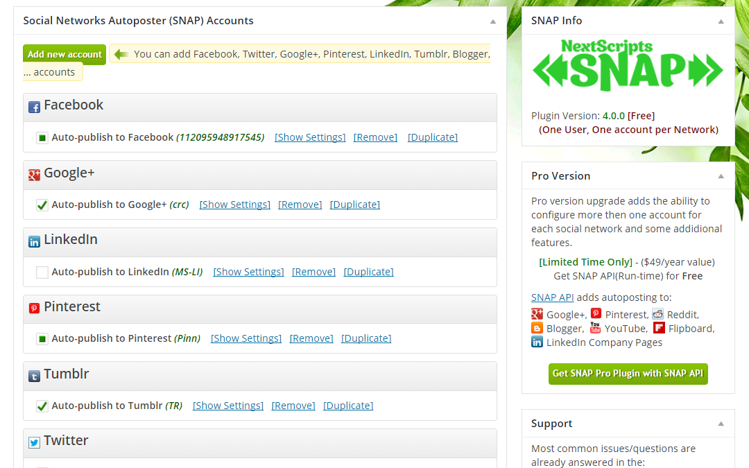Click the Plugin Version 4.0.0 text

click(593, 116)
